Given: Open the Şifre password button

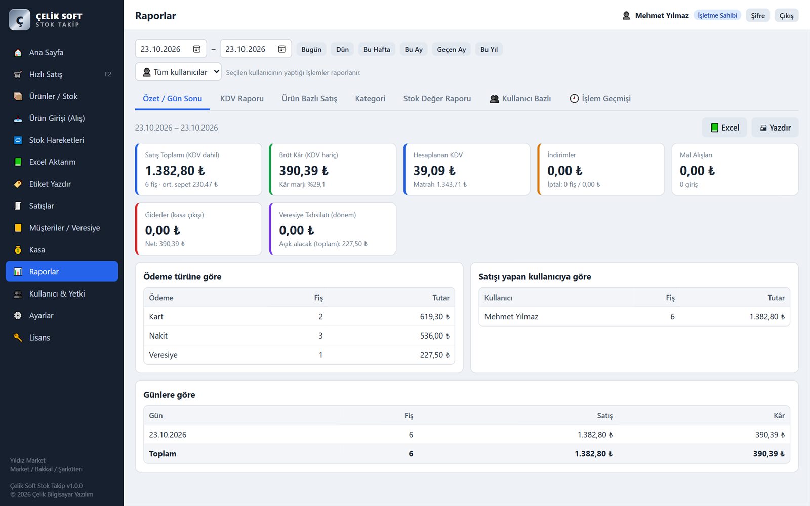Looking at the screenshot, I should 758,16.
